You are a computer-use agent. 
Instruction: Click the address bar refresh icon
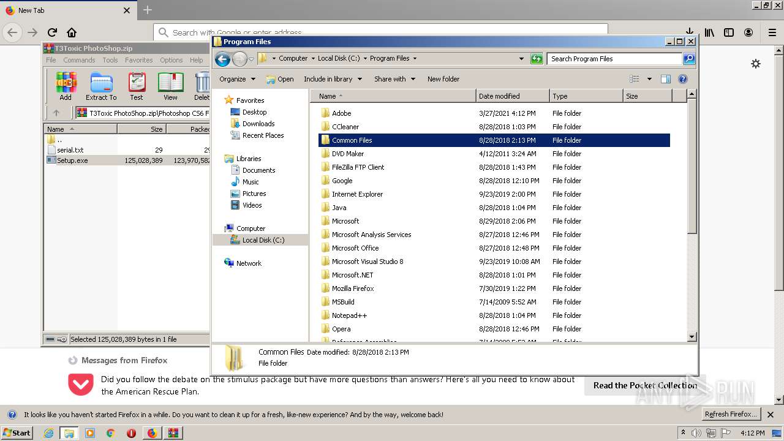[x=537, y=59]
